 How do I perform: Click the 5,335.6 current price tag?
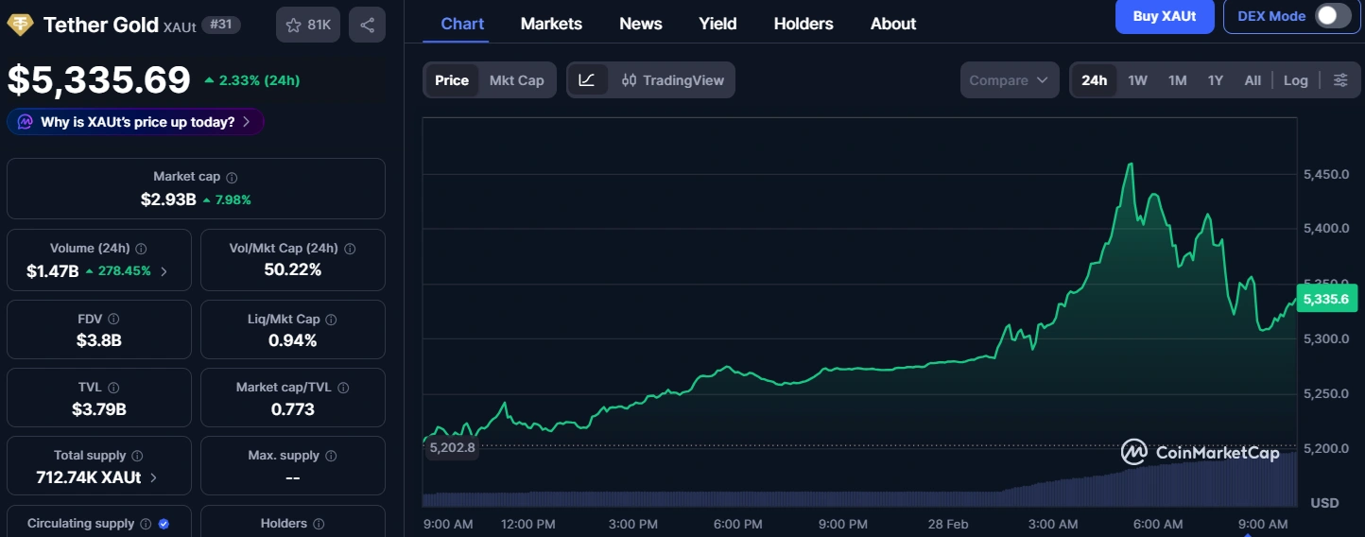pos(1327,299)
